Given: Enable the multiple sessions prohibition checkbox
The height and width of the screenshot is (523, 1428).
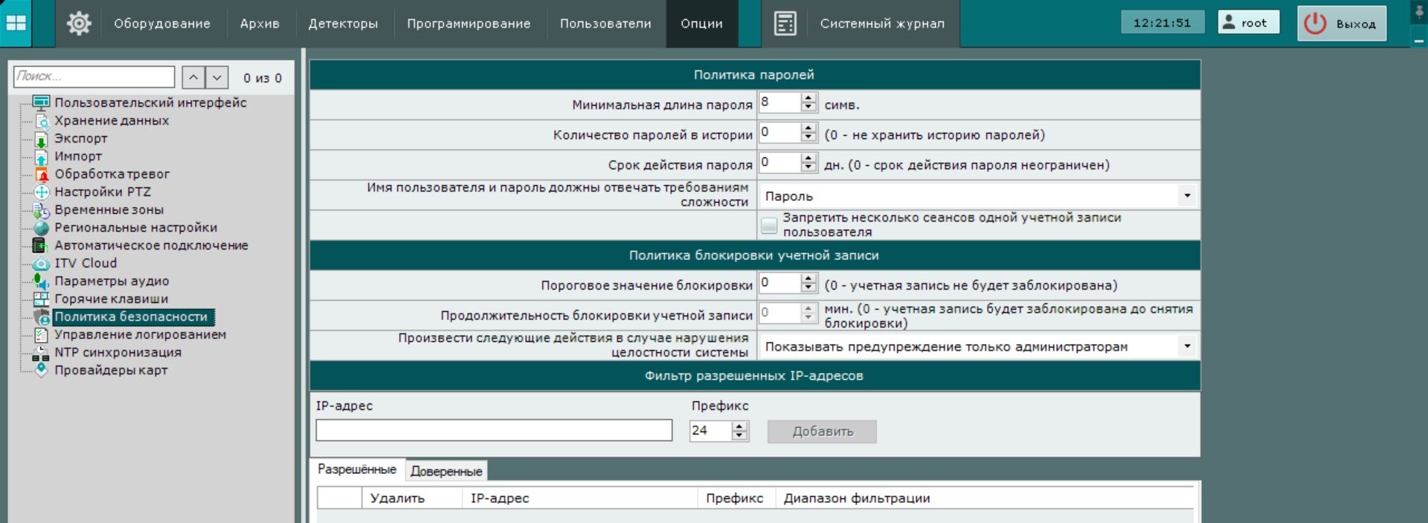Looking at the screenshot, I should click(x=769, y=225).
